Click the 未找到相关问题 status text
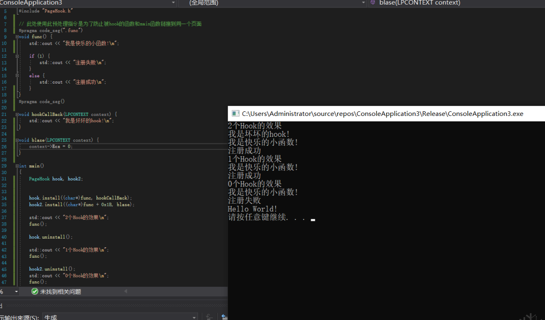 coord(60,292)
